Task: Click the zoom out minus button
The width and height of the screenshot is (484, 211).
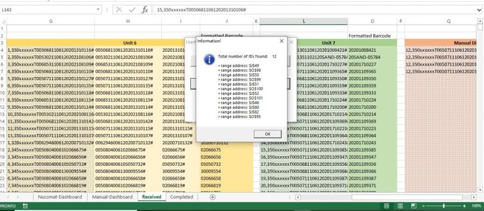Action: (424, 206)
